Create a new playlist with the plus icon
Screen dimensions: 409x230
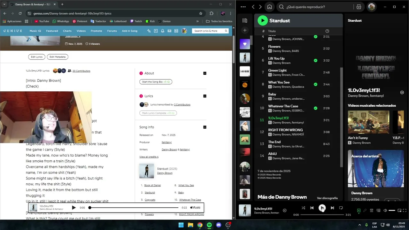tap(245, 30)
